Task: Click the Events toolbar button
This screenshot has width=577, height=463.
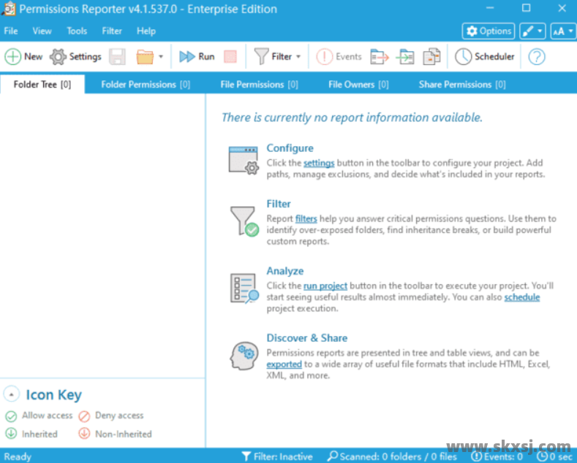Action: (x=339, y=56)
